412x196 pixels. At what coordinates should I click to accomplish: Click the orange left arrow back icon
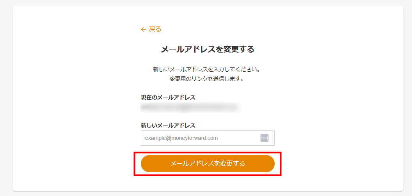[x=143, y=29]
